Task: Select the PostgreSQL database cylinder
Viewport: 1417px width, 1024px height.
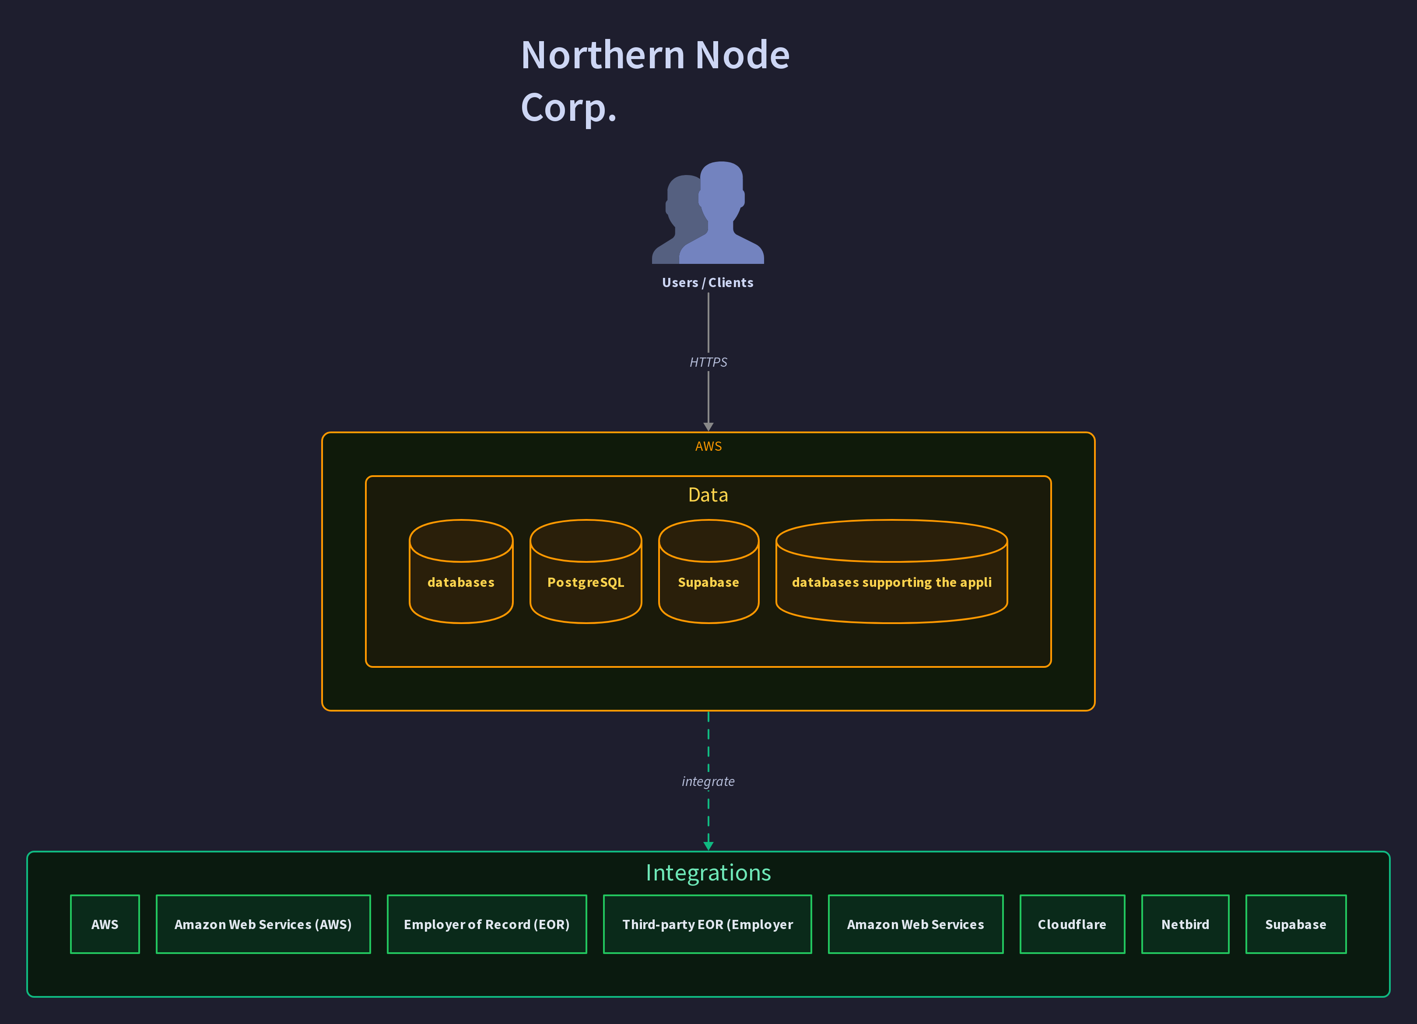Action: click(586, 571)
